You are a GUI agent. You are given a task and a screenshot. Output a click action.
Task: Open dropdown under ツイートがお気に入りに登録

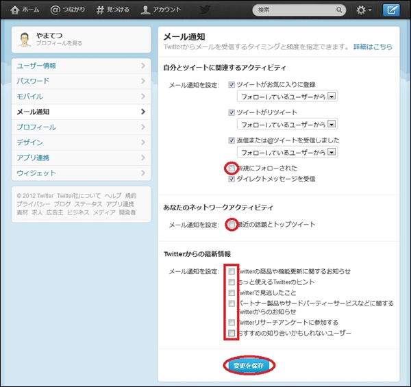pyautogui.click(x=287, y=96)
